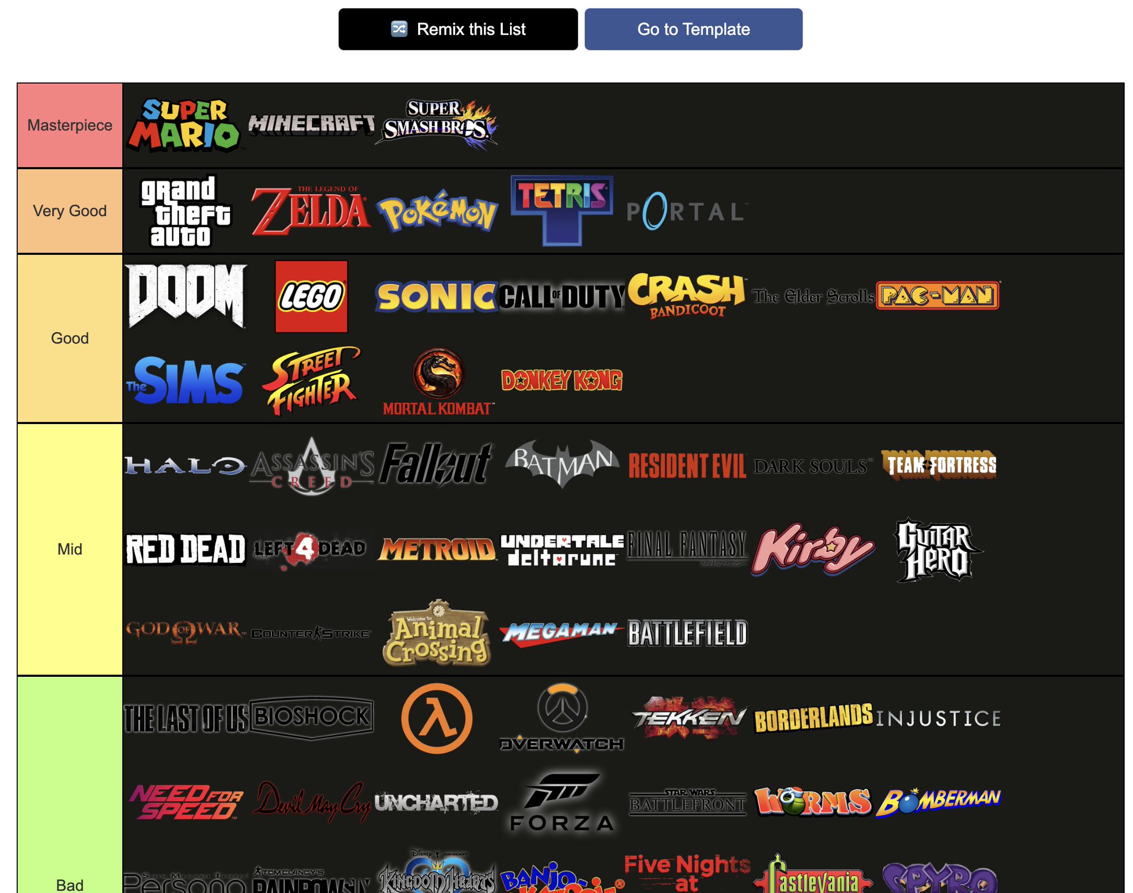The width and height of the screenshot is (1133, 893).
Task: Click the Remix this List button
Action: click(x=459, y=29)
